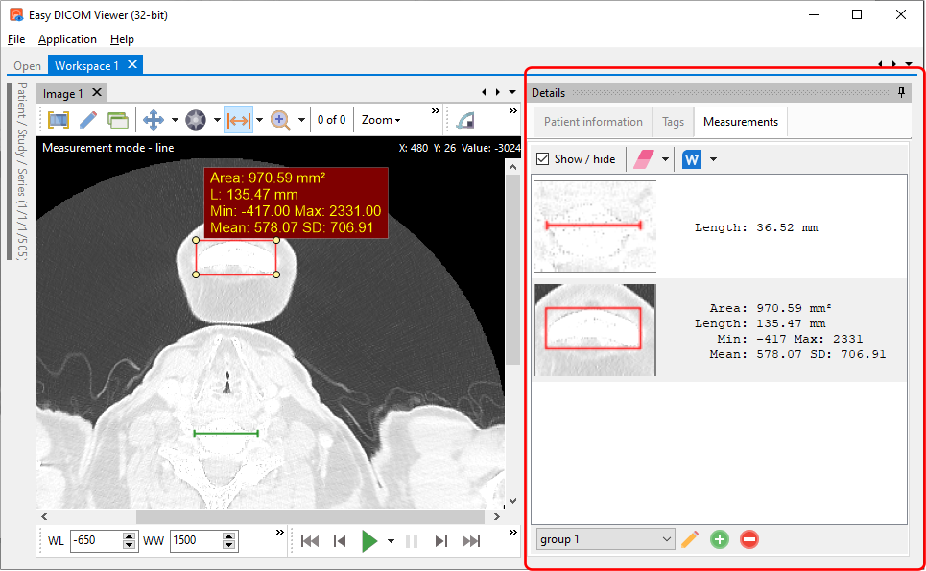Increase the WW value with up spinner
The image size is (926, 571).
[x=229, y=536]
